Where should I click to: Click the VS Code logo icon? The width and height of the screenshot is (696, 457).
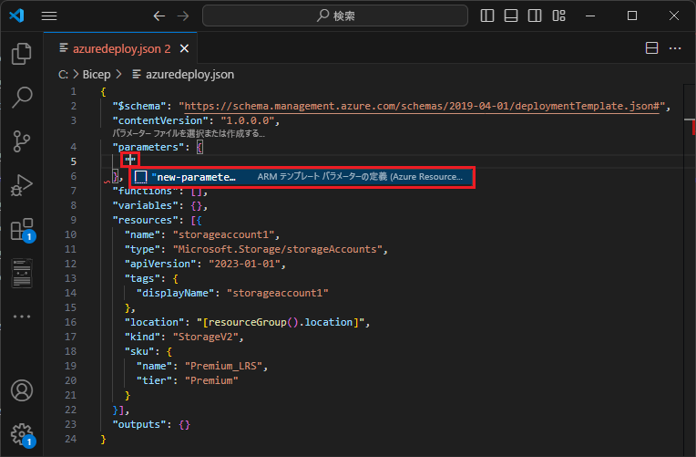click(x=17, y=16)
